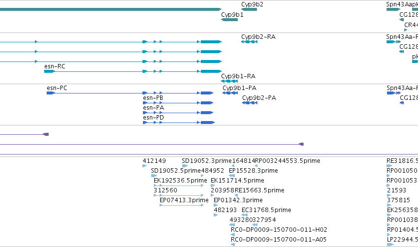The height and width of the screenshot is (247, 418).
Task: Click the 482193 EST label
Action: click(225, 211)
